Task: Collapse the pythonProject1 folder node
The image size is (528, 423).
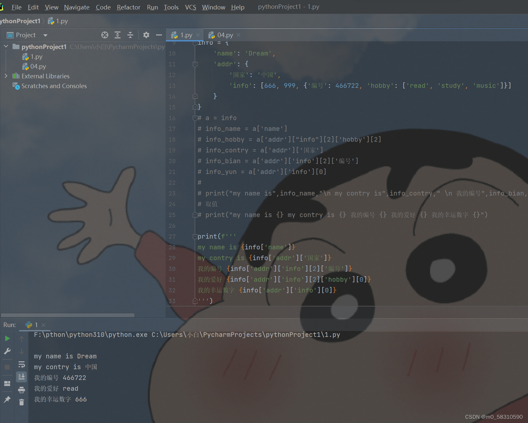Action: tap(6, 47)
